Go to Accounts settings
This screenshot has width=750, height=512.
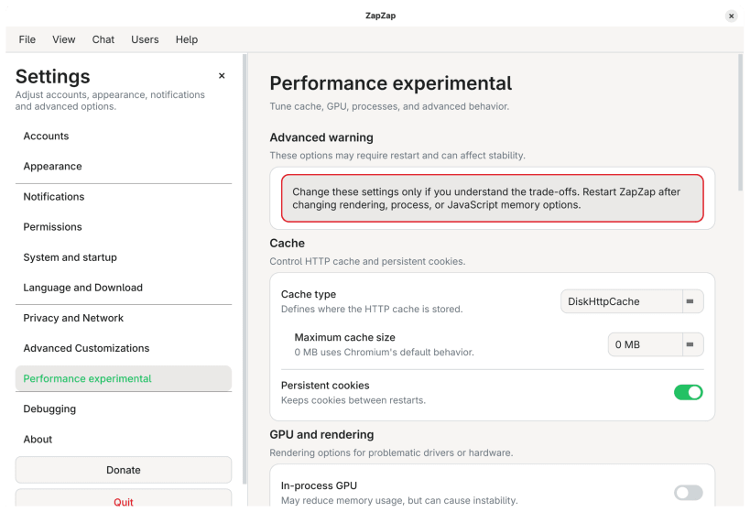124,136
